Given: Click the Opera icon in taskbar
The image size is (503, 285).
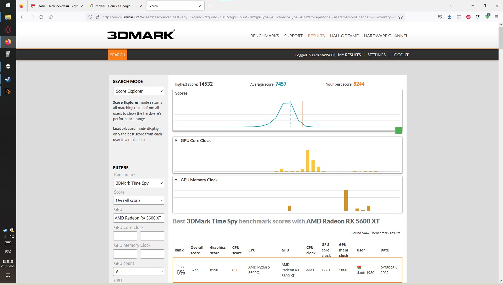Looking at the screenshot, I should 8,30.
